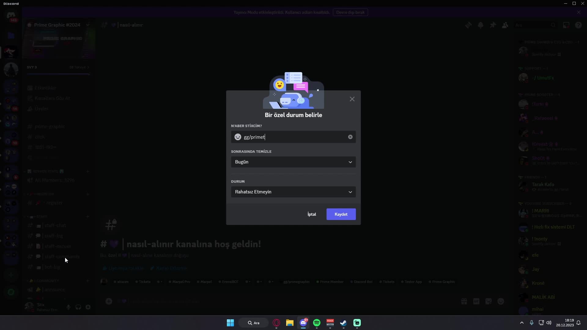The height and width of the screenshot is (330, 587).
Task: Open Spotify from the taskbar
Action: coord(317,322)
